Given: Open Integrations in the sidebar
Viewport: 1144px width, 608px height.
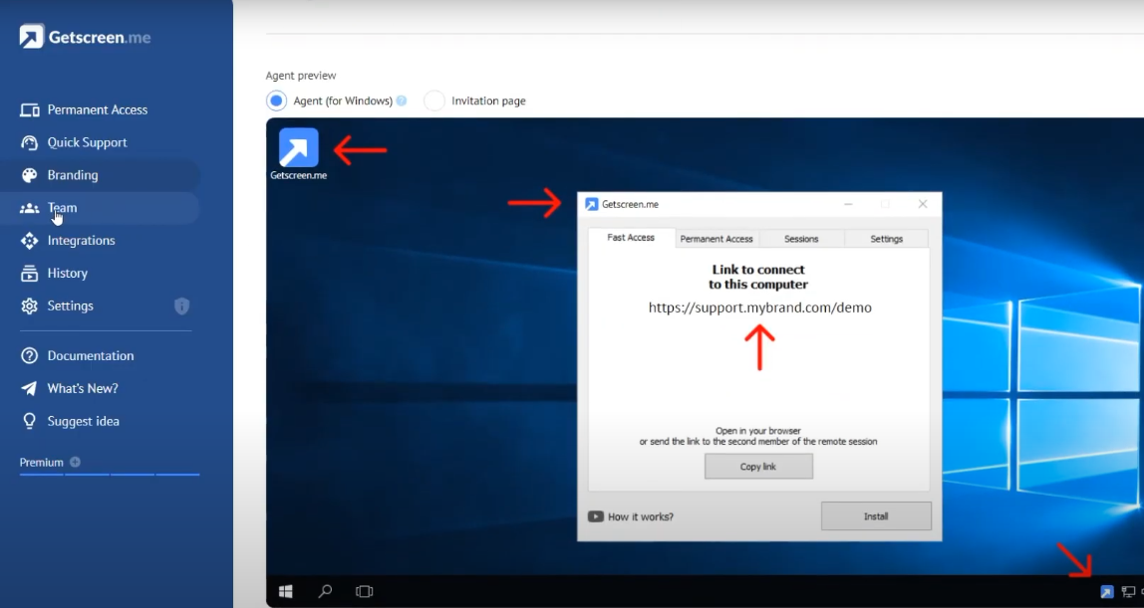Looking at the screenshot, I should tap(81, 240).
